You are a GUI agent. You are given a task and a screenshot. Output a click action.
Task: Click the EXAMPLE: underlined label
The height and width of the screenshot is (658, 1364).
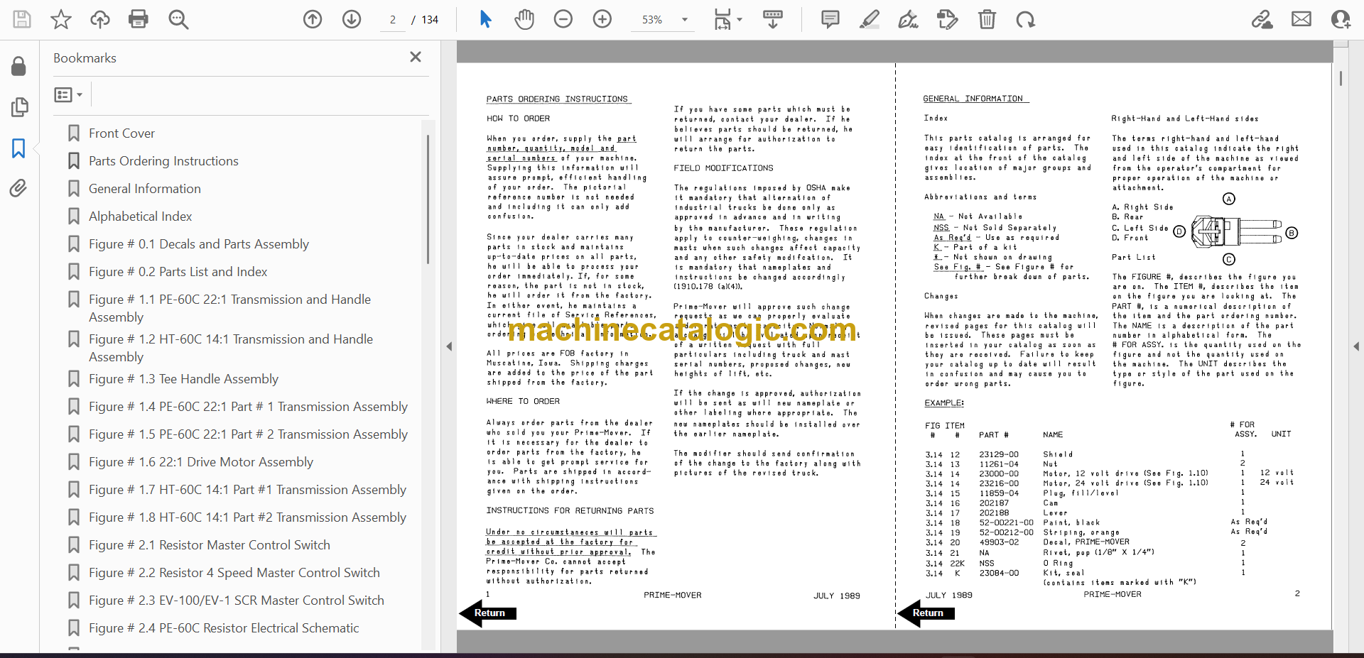(944, 403)
